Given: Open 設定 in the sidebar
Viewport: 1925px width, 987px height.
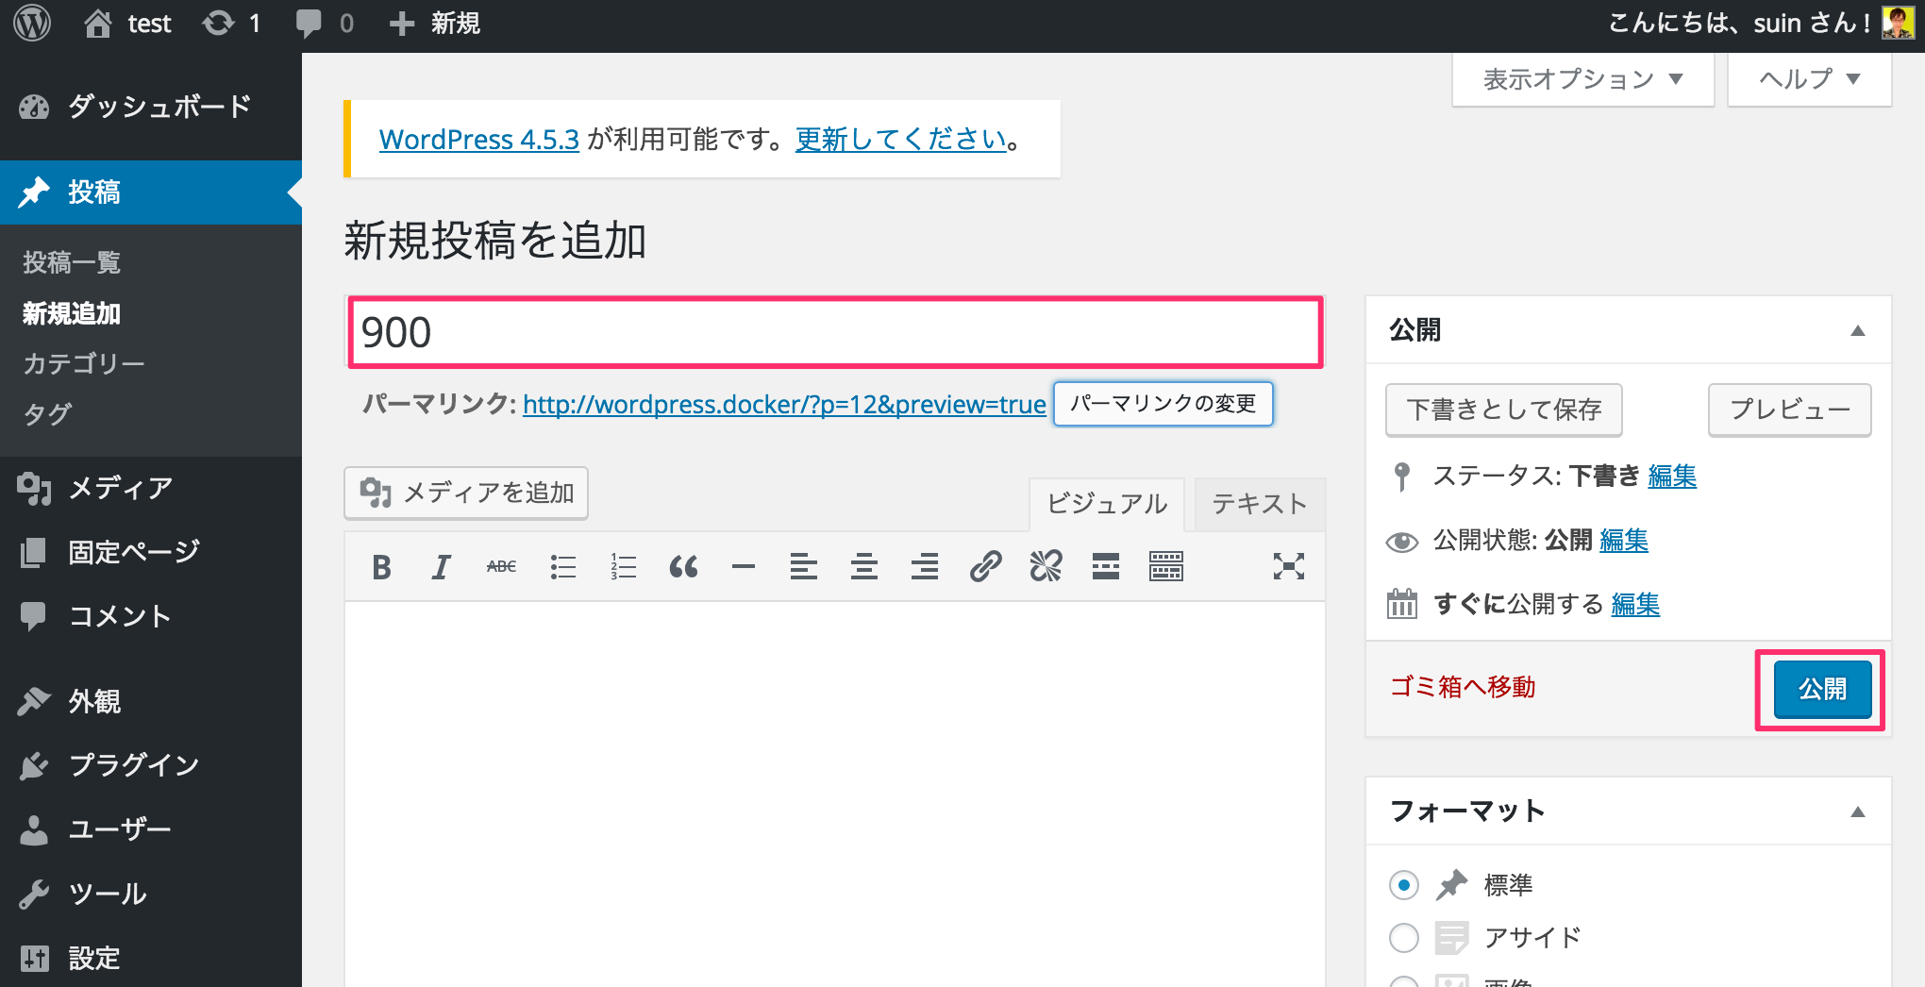Looking at the screenshot, I should [x=151, y=958].
